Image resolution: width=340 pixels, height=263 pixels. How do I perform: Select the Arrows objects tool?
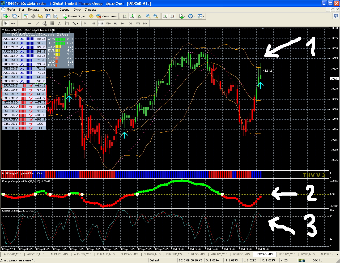(74, 23)
